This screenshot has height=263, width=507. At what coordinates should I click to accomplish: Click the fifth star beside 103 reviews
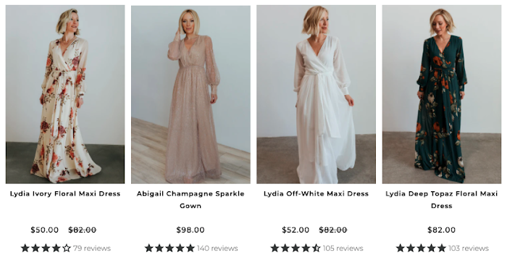442,248
